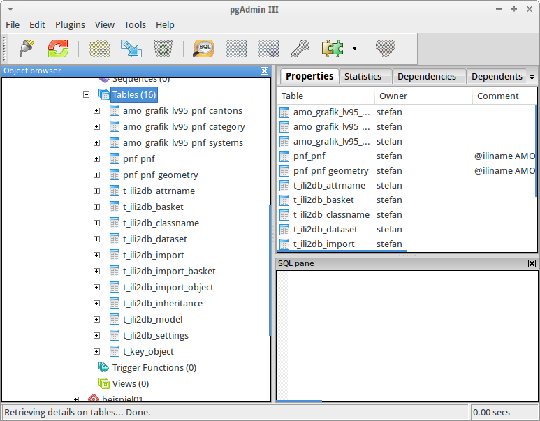Click the Add server connection plug icon
Screen dimensions: 540x421
[x=27, y=49]
